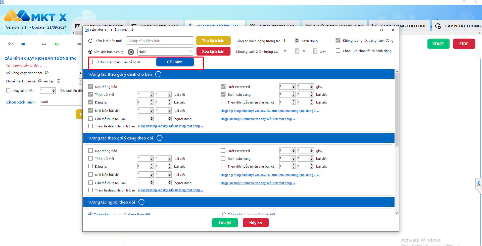Click tab strip scroll-left arrow
This screenshot has width=482, height=246.
tap(73, 33)
